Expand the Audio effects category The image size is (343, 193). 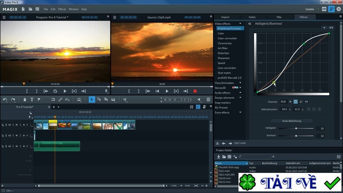pos(240,93)
